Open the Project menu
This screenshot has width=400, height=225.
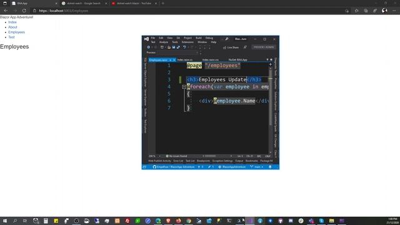[x=187, y=38]
